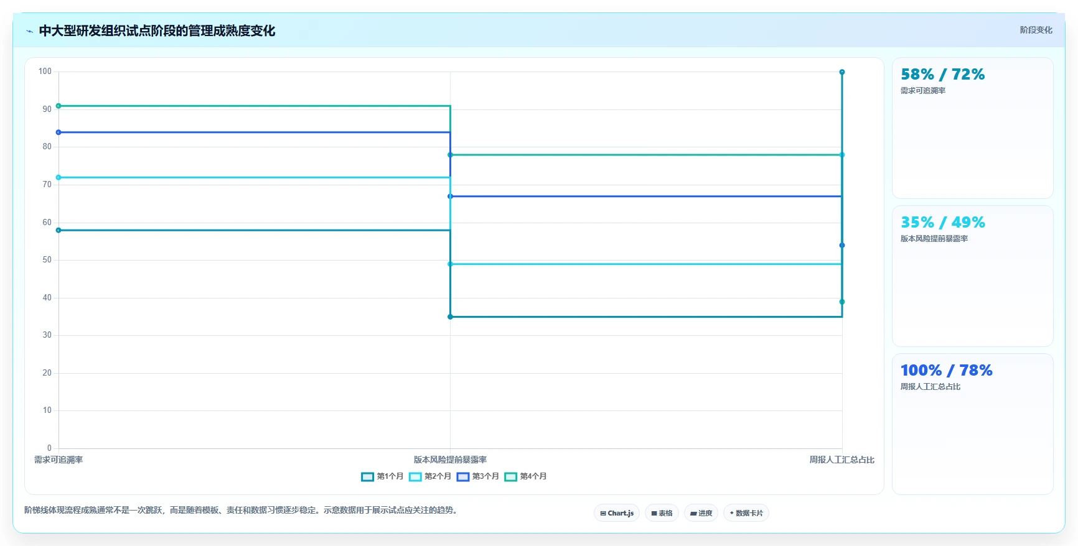This screenshot has height=546, width=1078.
Task: Click the 第1个月 point at 100 on 周报人工汇总占比
Action: 842,72
